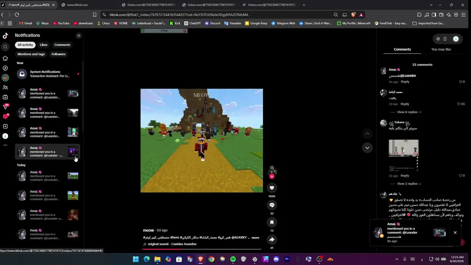Follow the creator with red plus badge
The image size is (471, 265).
(x=272, y=177)
